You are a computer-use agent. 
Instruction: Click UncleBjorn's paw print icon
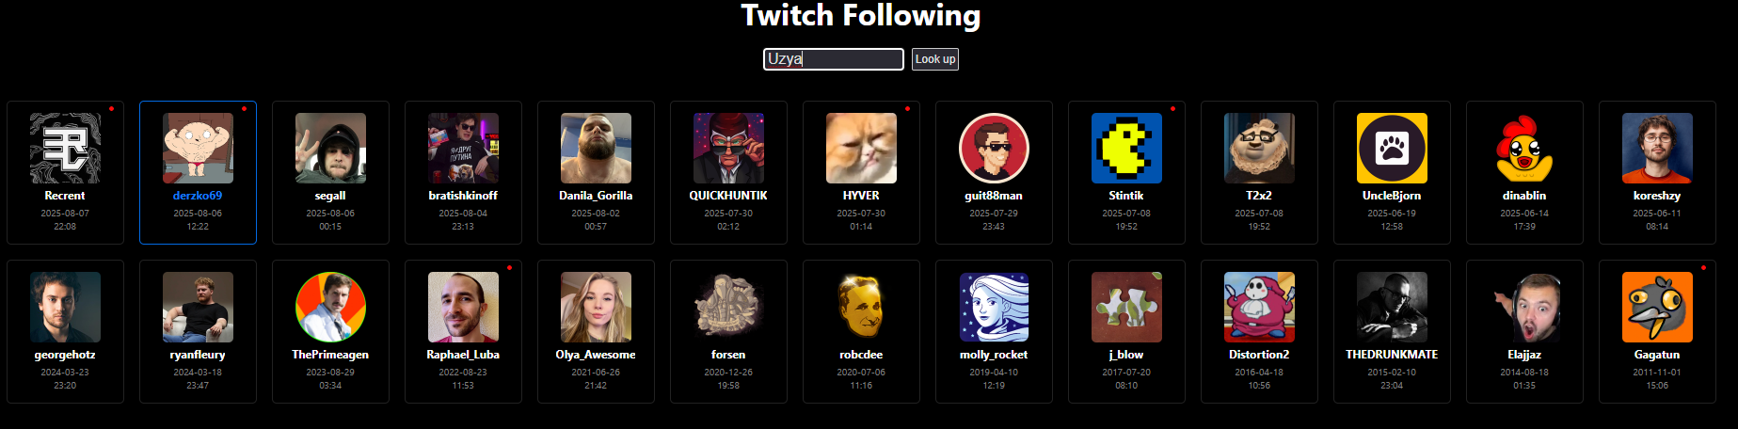[x=1392, y=148]
